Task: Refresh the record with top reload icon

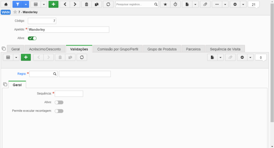Action: pos(108,4)
